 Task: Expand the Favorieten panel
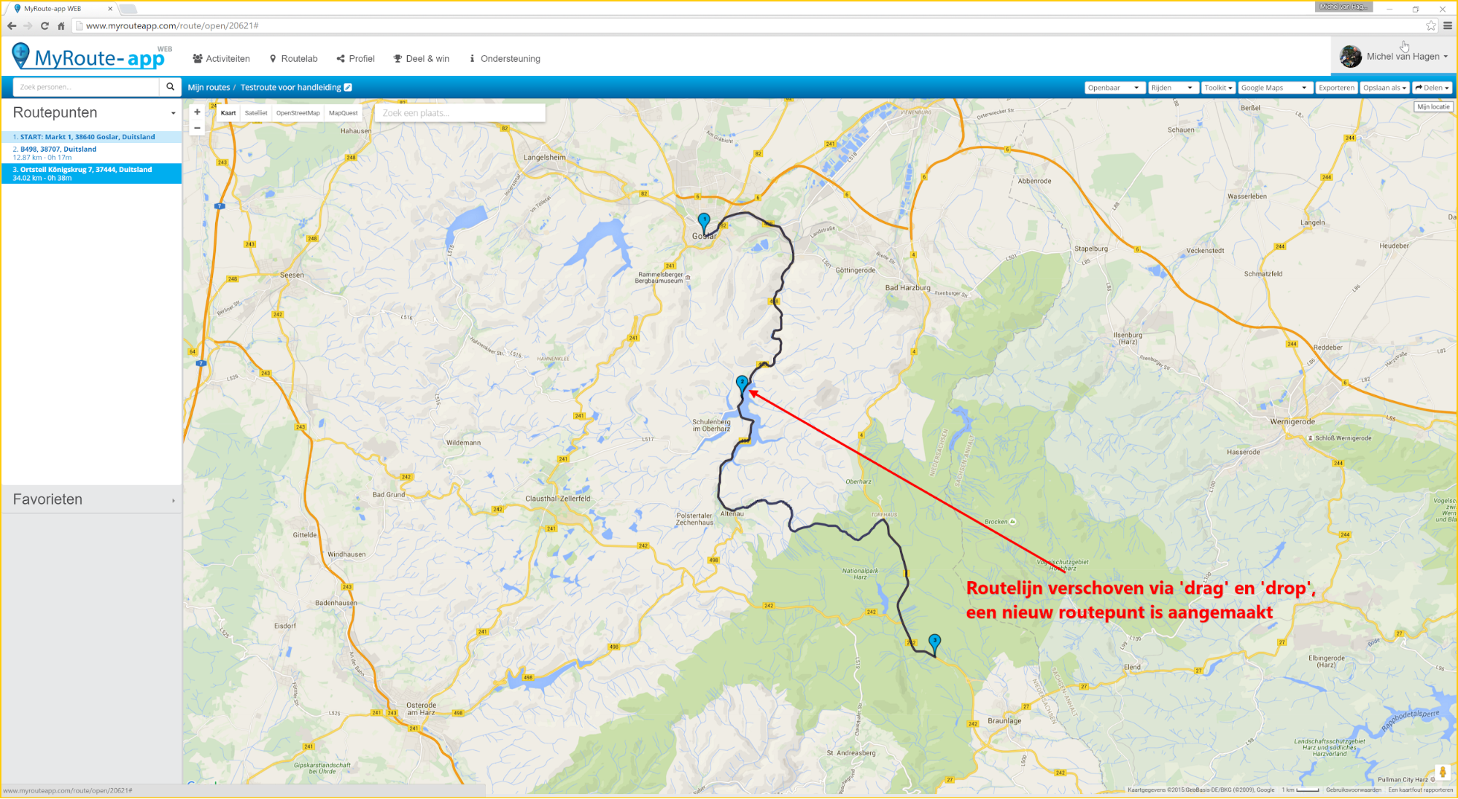[x=92, y=499]
